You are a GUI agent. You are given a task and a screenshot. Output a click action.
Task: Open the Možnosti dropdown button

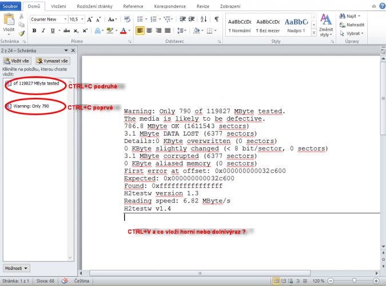point(17,268)
